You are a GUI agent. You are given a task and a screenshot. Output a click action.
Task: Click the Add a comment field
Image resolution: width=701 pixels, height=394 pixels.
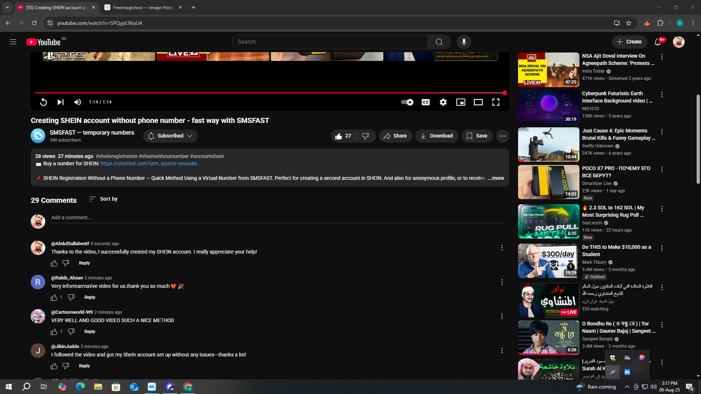pyautogui.click(x=277, y=218)
